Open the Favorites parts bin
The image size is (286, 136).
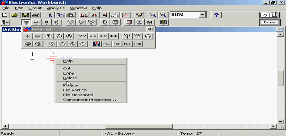[x=5, y=22]
